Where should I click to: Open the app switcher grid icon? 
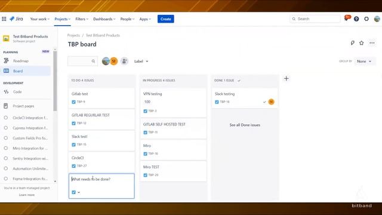pos(4,19)
